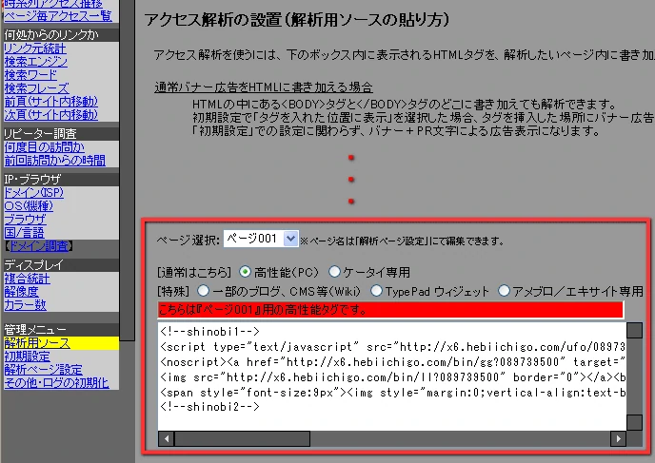The height and width of the screenshot is (463, 655).
Task: Open その他・ログの初期化 menu link
Action: [x=56, y=383]
